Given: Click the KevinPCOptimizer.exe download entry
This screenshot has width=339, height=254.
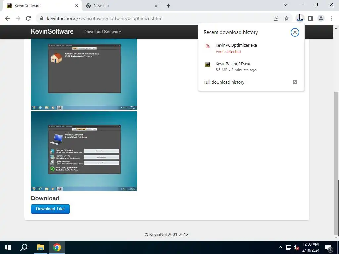Looking at the screenshot, I should (251, 48).
